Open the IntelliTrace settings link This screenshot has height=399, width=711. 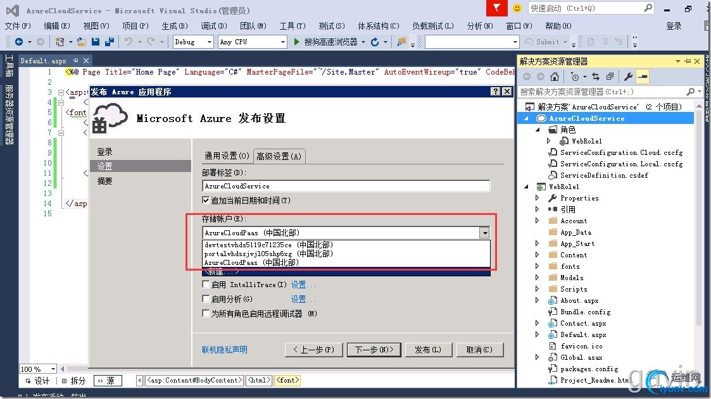point(303,285)
